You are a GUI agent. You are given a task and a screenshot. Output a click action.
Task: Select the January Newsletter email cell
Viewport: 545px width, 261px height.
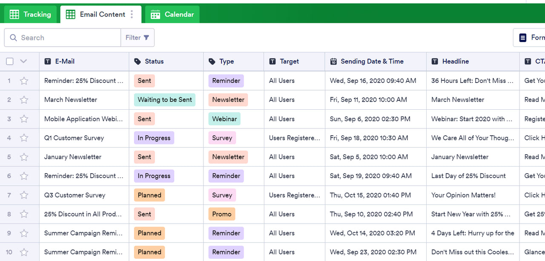pos(84,157)
